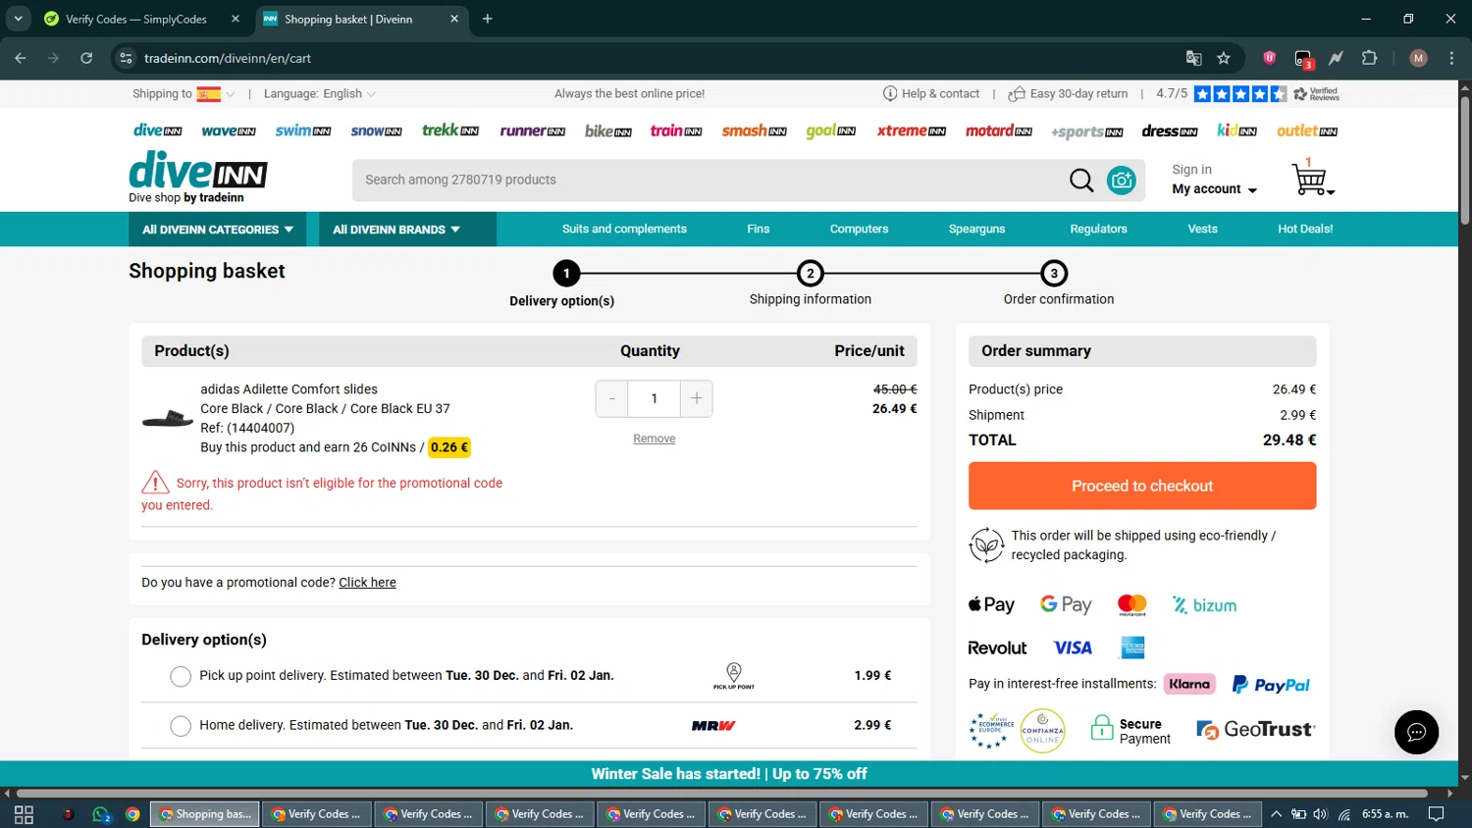Open Easy 30-day return info
This screenshot has width=1472, height=828.
(1069, 94)
